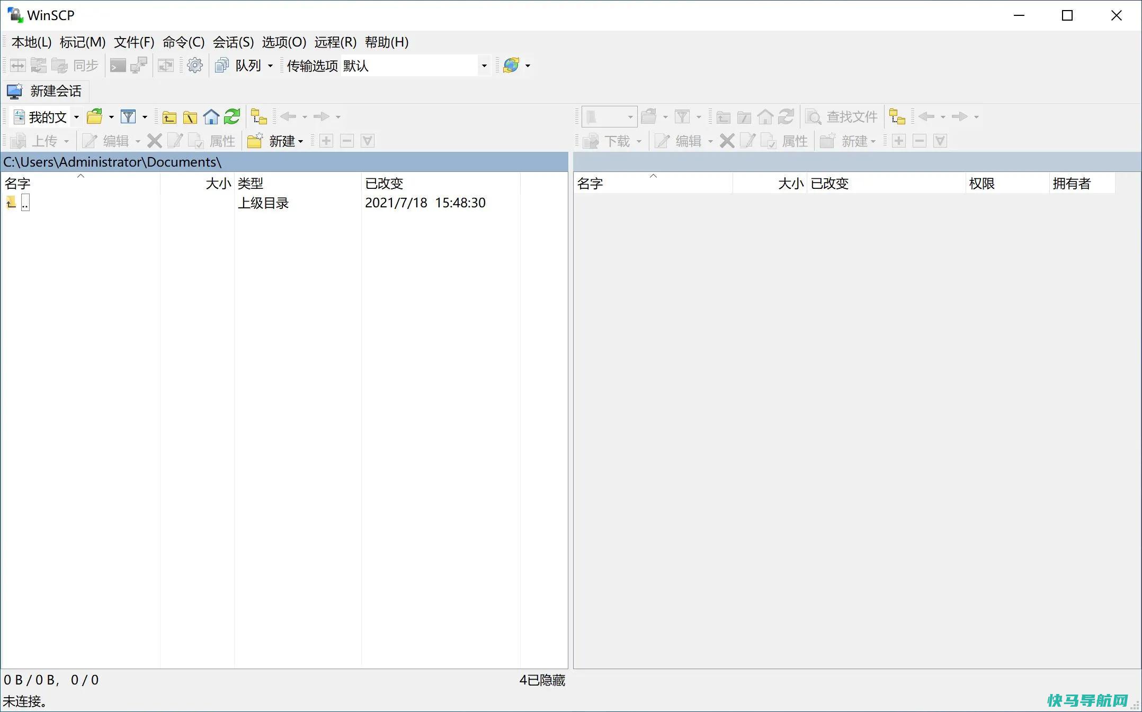This screenshot has width=1142, height=712.
Task: Select the 上级目录 parent directory row
Action: click(x=261, y=203)
